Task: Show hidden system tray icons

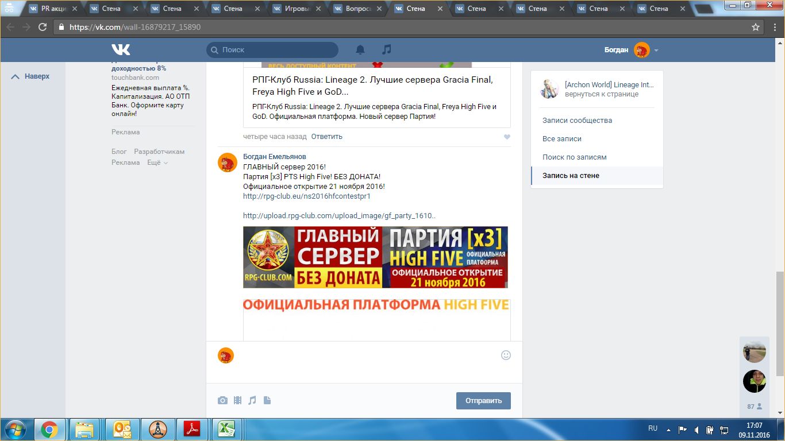Action: [x=668, y=430]
